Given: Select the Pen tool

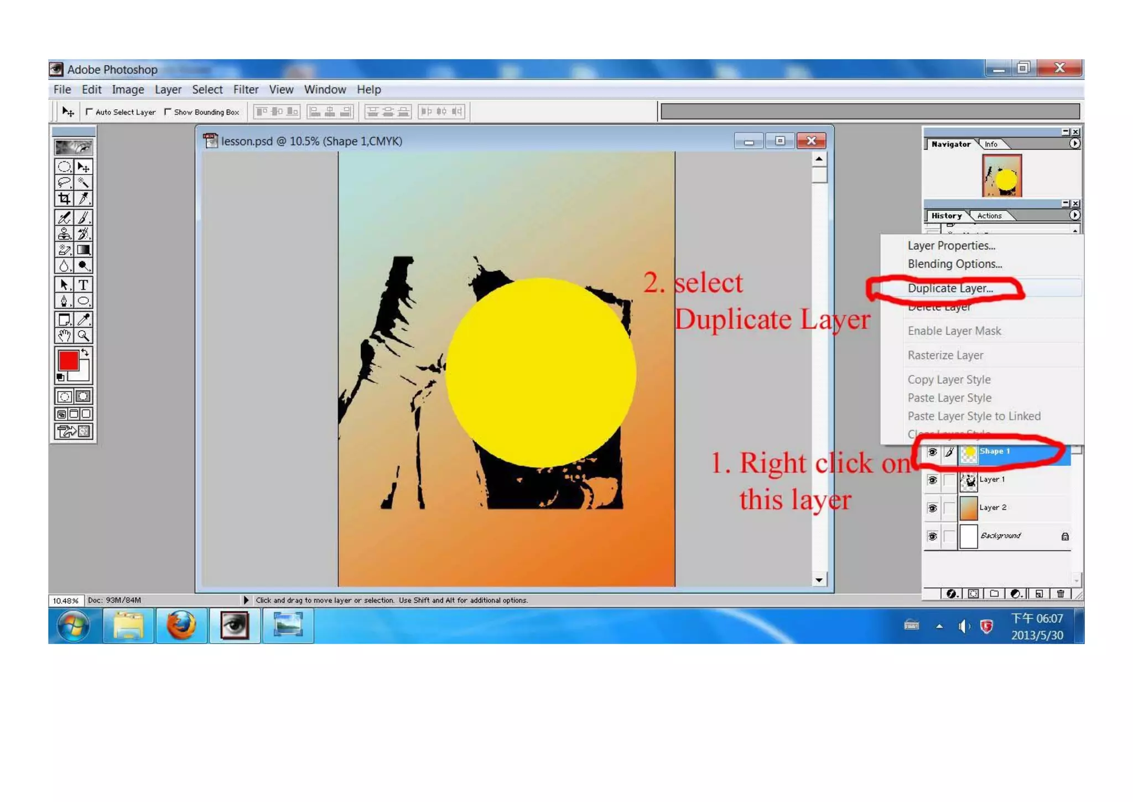Looking at the screenshot, I should coord(64,301).
